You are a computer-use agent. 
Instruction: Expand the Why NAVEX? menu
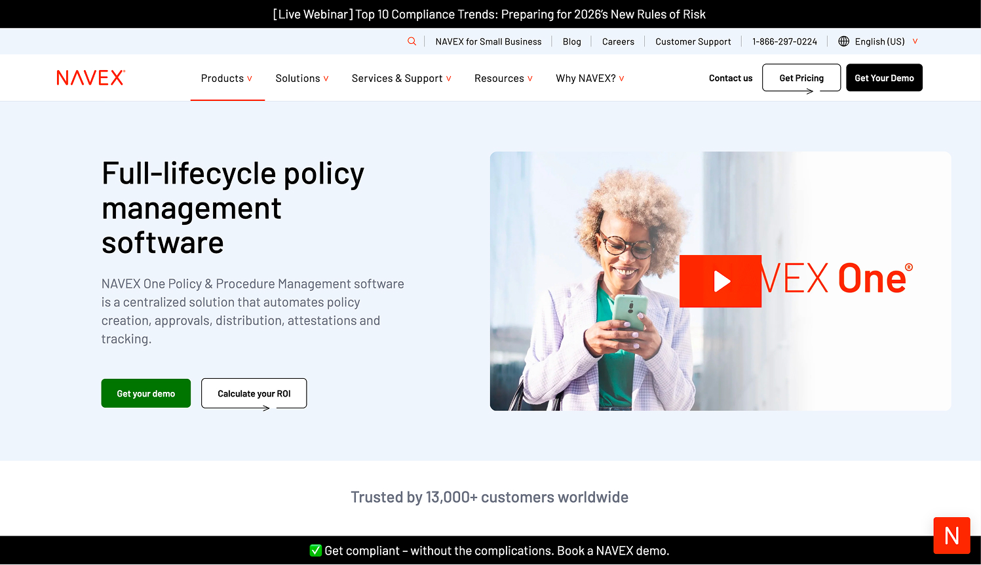[589, 77]
